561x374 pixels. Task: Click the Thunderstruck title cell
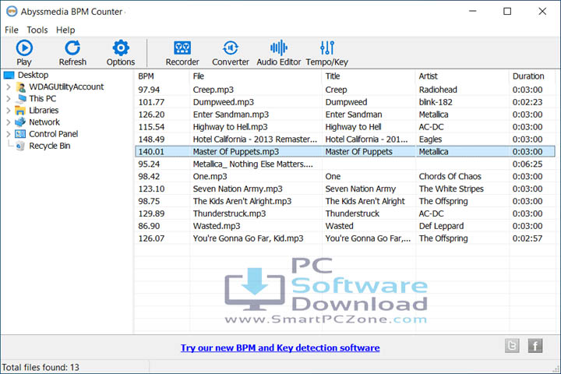pos(352,213)
